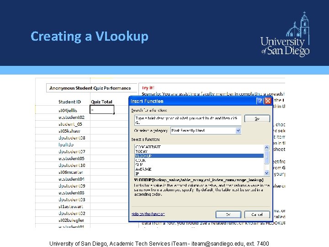The height and width of the screenshot is (247, 329).
Task: Select the ecstudent05 cell
Action: tap(71, 158)
